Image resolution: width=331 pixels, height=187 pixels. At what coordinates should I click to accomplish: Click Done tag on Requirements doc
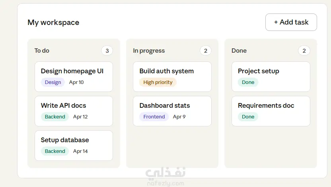(x=248, y=117)
